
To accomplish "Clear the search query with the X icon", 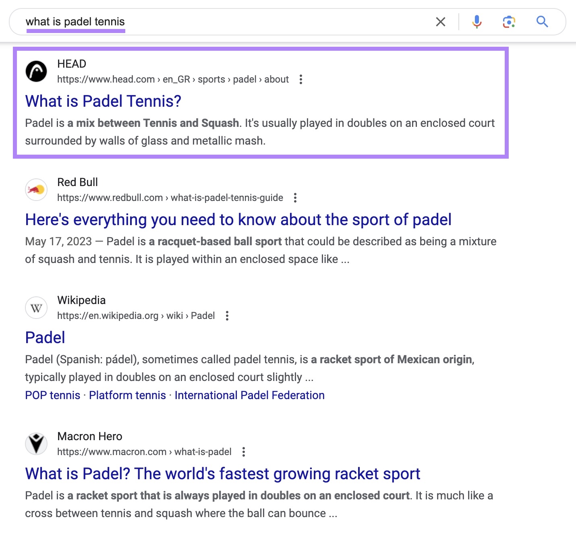I will click(441, 22).
